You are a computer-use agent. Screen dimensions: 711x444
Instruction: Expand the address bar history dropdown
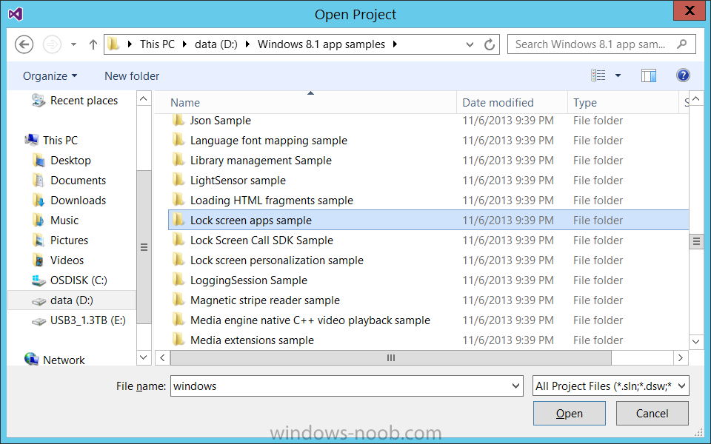(x=470, y=44)
